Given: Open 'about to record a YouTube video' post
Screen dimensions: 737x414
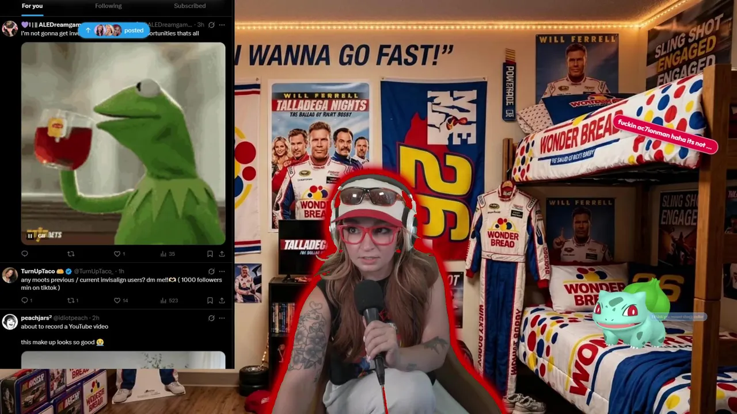Looking at the screenshot, I should pyautogui.click(x=64, y=327).
